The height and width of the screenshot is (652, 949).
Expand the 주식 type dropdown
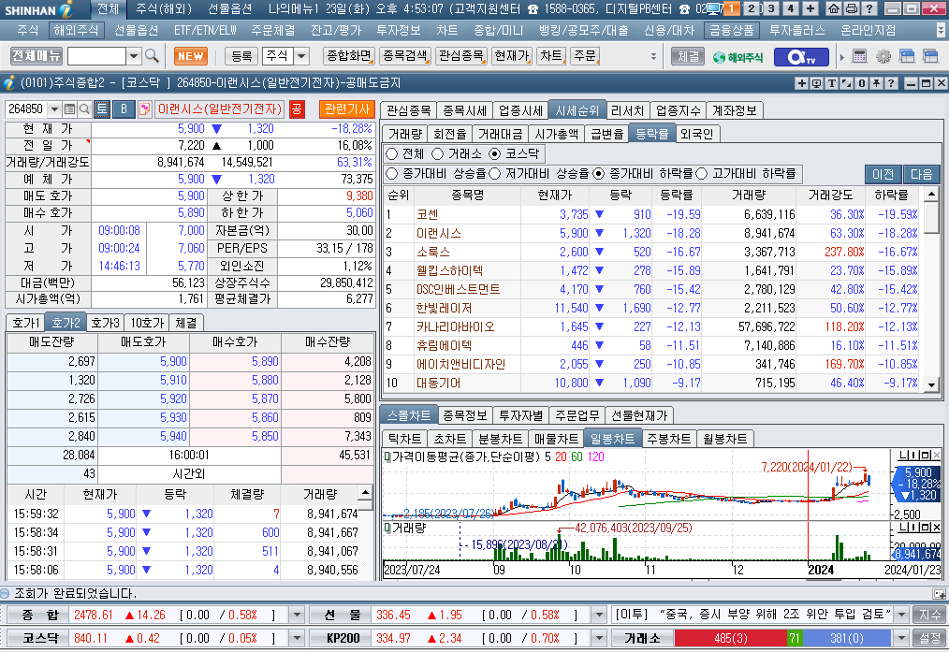coord(300,56)
